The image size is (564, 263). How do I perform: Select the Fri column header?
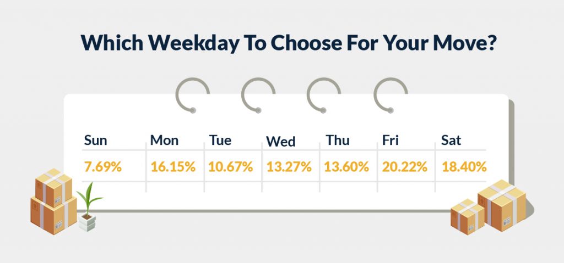(391, 140)
